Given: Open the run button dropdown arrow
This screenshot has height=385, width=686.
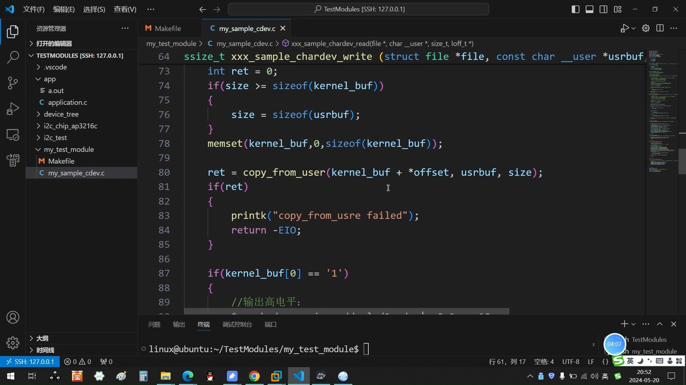Looking at the screenshot, I should [x=633, y=28].
